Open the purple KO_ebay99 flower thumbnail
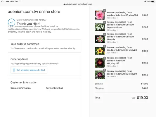Viewport: 156px width, 117px height. [100, 75]
